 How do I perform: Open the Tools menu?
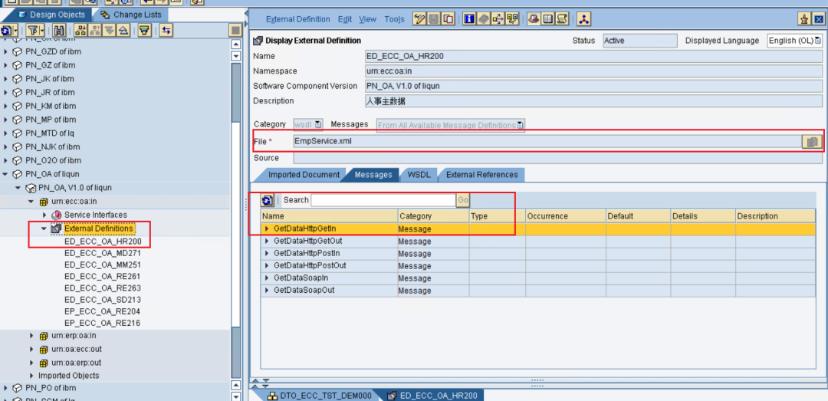pos(395,19)
